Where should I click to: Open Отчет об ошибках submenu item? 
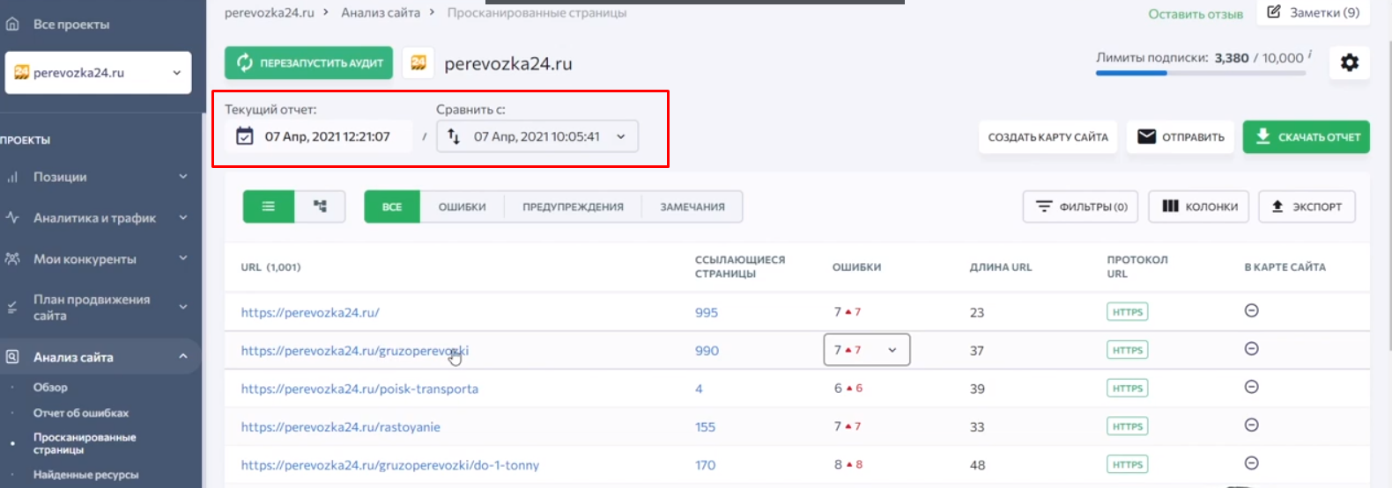(81, 412)
